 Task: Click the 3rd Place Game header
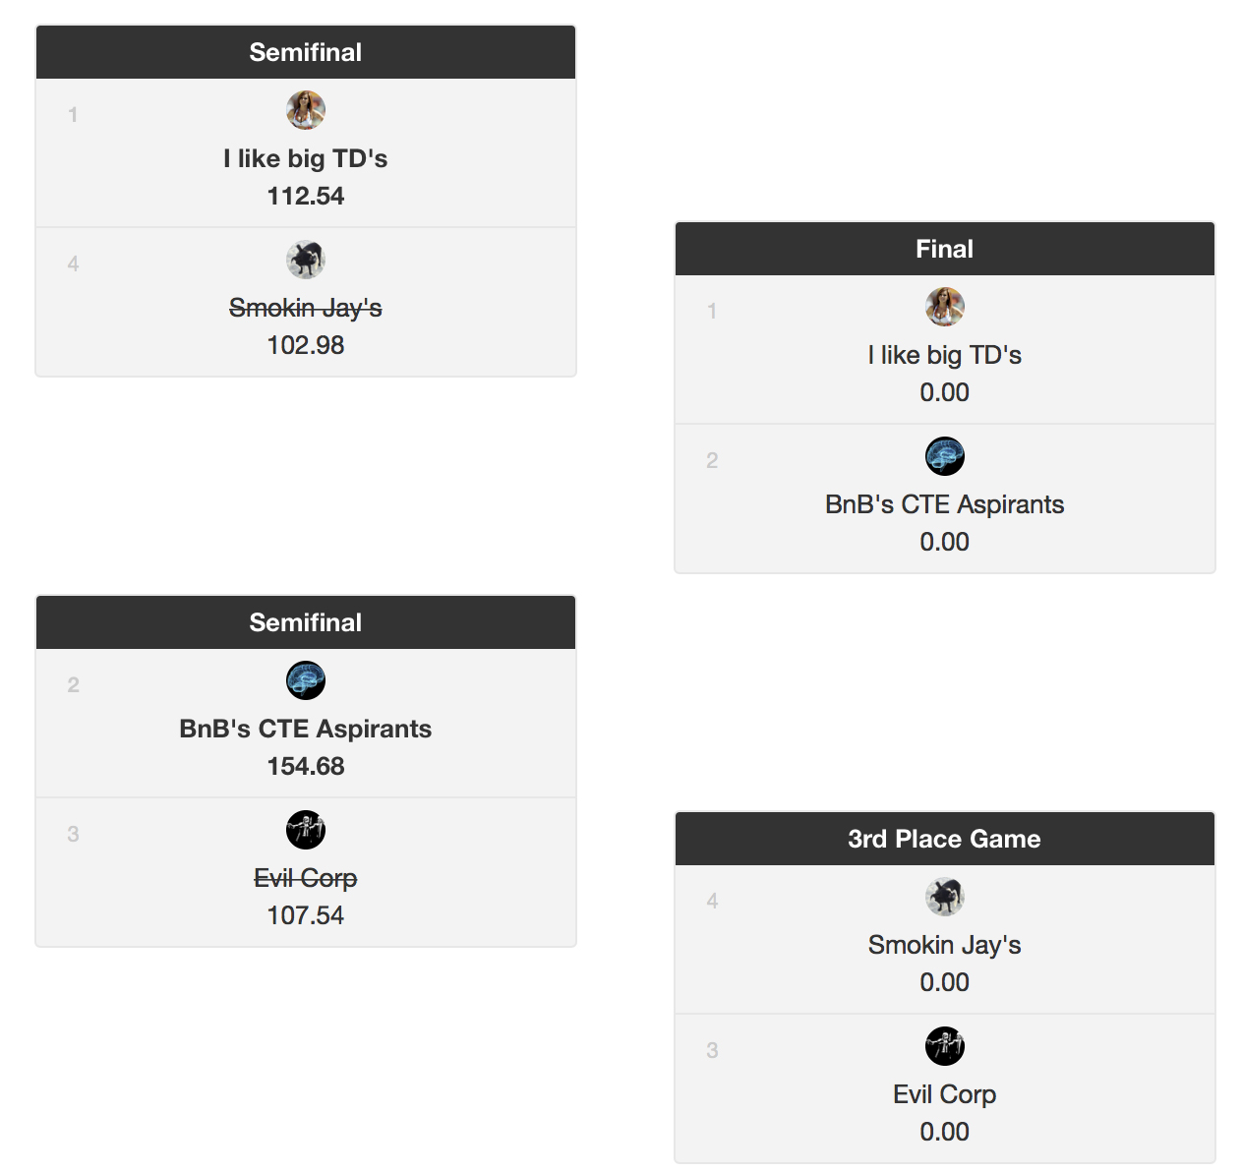pos(945,839)
